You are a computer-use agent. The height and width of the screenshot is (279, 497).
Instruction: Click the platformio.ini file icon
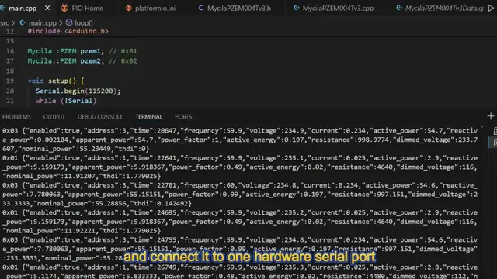(128, 8)
